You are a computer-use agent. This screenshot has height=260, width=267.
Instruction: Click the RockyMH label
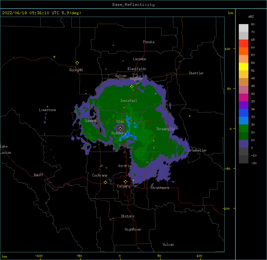pyautogui.click(x=76, y=70)
